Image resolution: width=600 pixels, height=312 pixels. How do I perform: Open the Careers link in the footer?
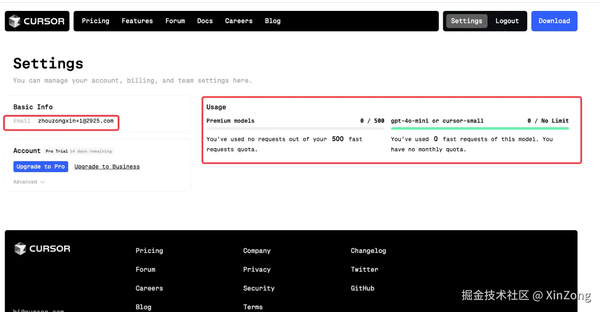coord(149,288)
